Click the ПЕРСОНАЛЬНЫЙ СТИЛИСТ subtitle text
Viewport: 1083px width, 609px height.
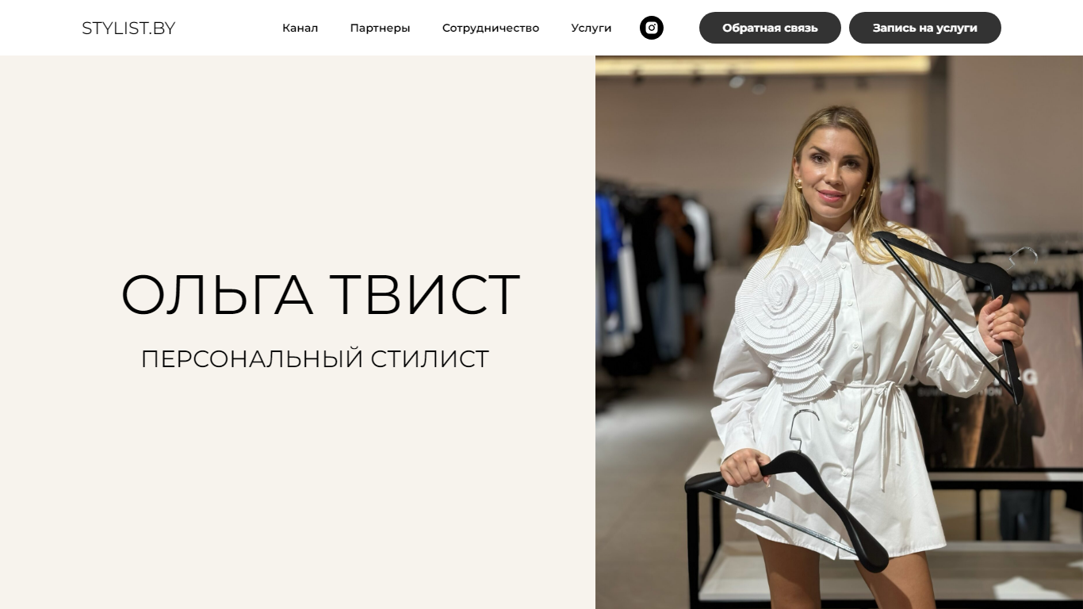click(x=315, y=359)
